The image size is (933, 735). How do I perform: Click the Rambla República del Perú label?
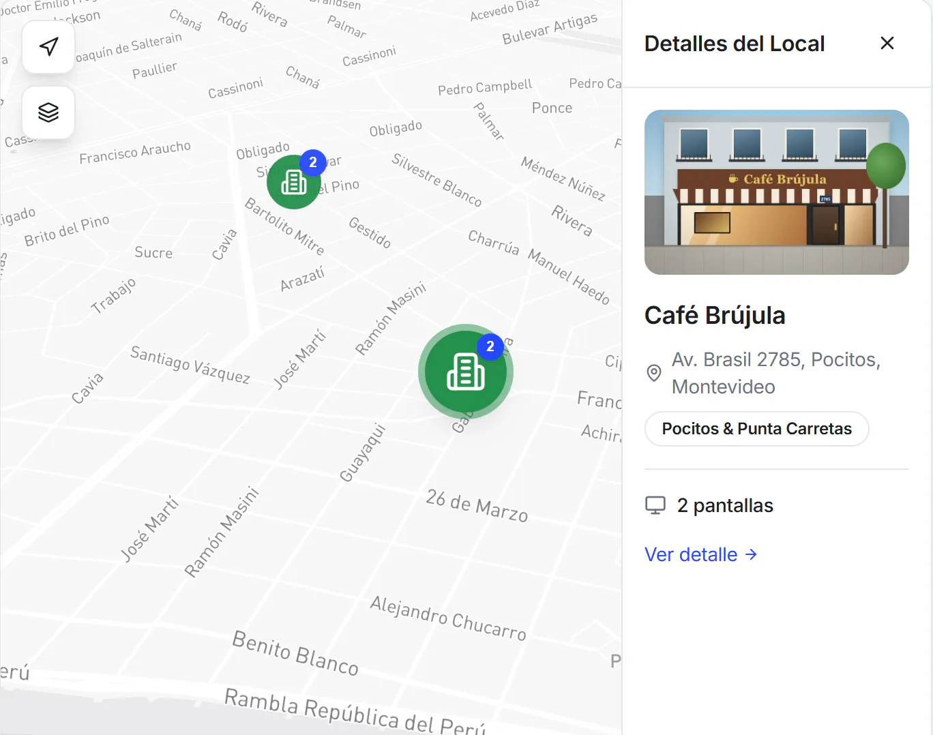tap(355, 710)
